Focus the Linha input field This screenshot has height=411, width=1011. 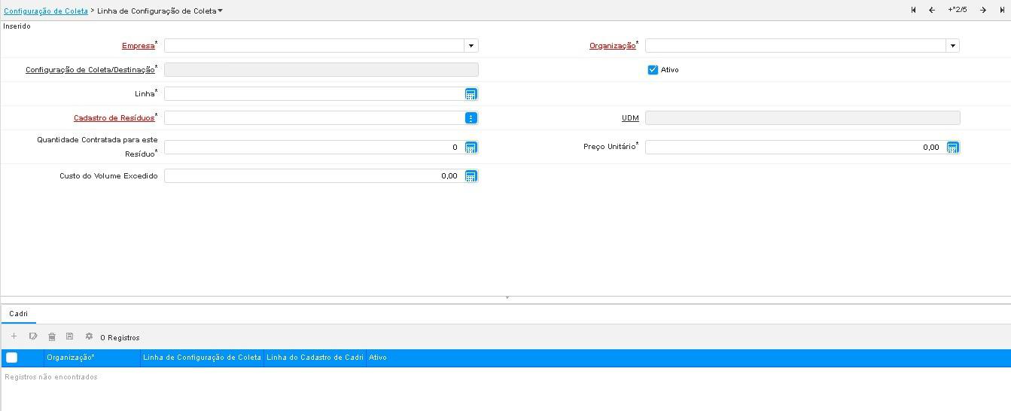click(x=314, y=94)
